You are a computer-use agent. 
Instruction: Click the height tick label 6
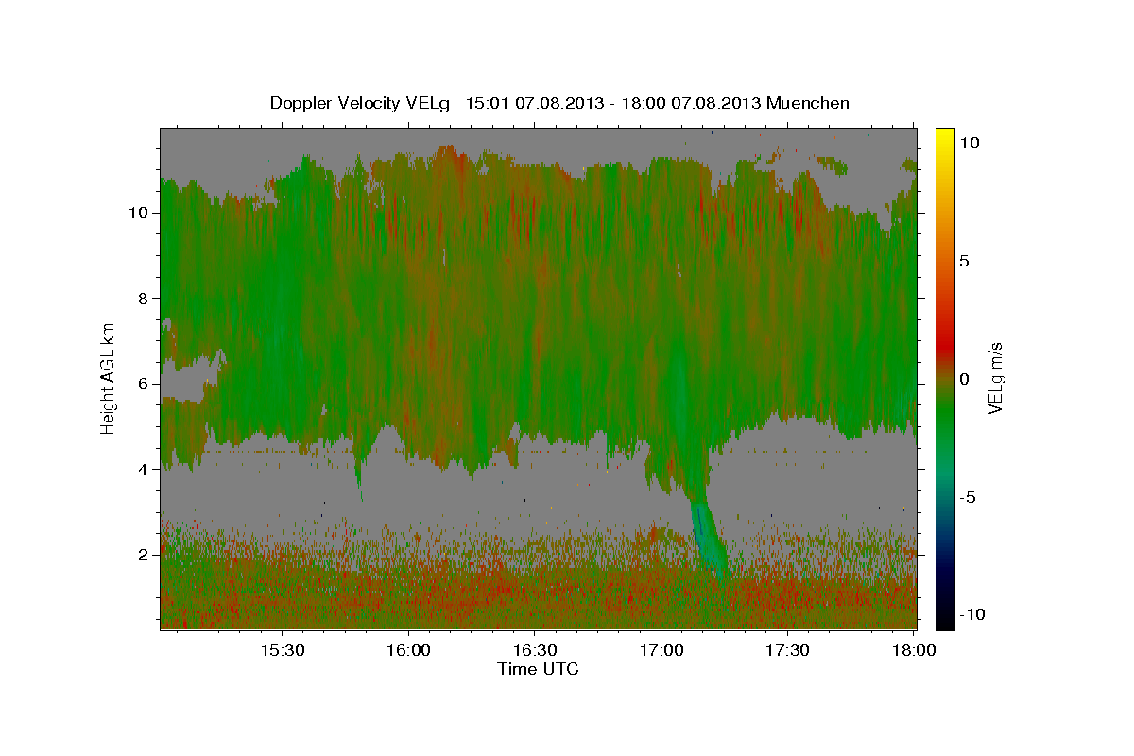click(144, 384)
